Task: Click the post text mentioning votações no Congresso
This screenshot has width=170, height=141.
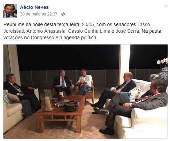Action: tap(50, 38)
